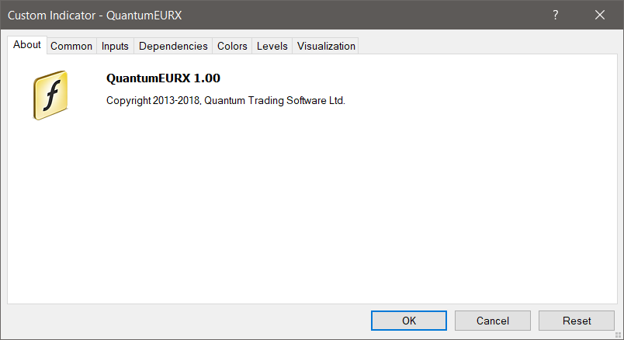The height and width of the screenshot is (340, 624).
Task: Click the Copyright 2013-2018 text
Action: (x=153, y=100)
